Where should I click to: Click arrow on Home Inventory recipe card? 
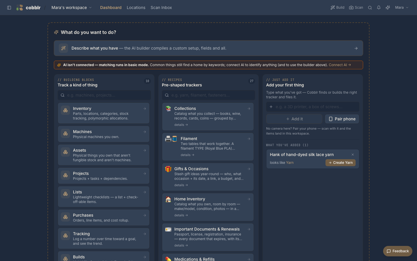click(x=249, y=199)
